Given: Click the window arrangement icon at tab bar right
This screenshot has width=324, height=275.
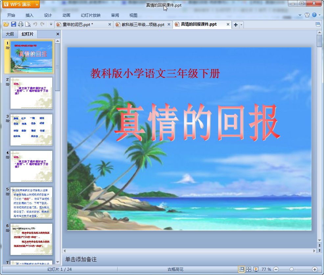Looking at the screenshot, I should click(x=318, y=25).
